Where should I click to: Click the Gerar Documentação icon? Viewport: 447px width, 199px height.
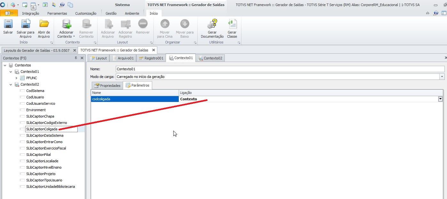(212, 24)
